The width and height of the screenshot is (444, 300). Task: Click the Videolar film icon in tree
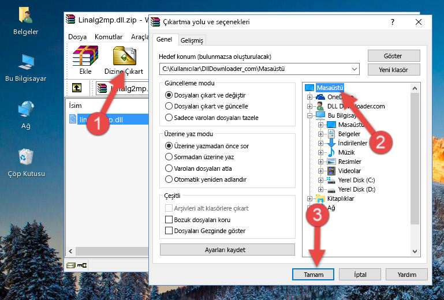click(331, 171)
